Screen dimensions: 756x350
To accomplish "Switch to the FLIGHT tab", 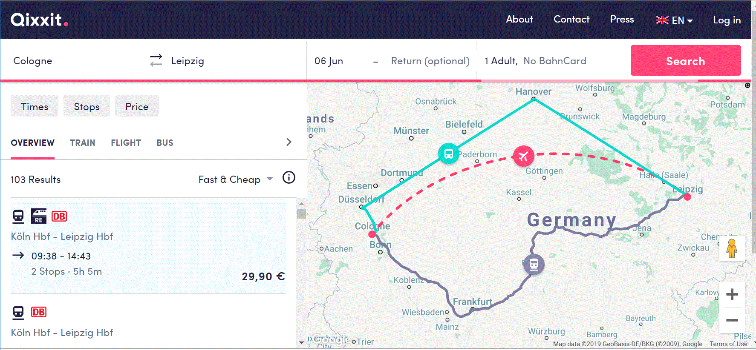I will (x=126, y=143).
